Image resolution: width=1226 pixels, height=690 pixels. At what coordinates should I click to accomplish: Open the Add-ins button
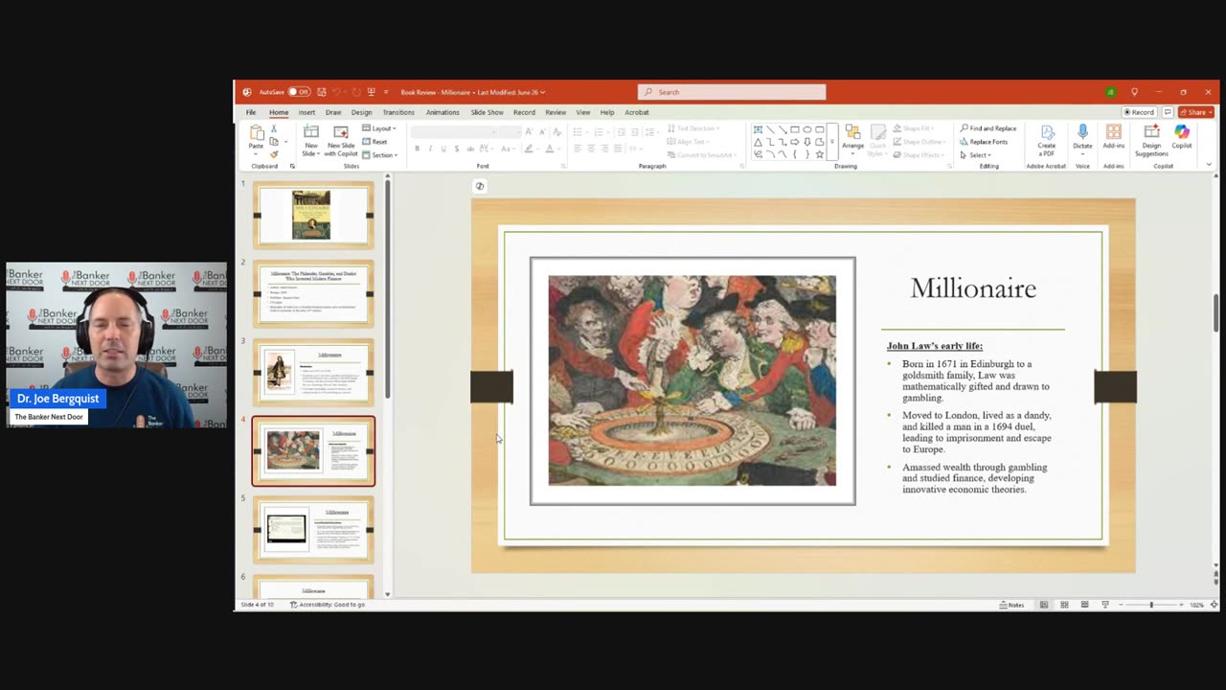coord(1113,137)
